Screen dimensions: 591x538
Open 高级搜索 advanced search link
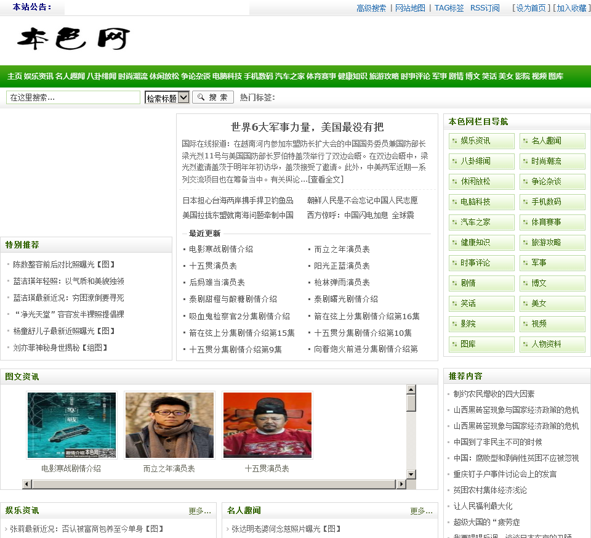(x=371, y=8)
